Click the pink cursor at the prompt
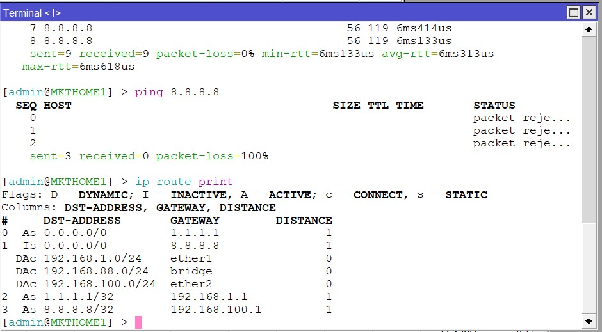Screen dimensions: 602x332 coord(138,322)
